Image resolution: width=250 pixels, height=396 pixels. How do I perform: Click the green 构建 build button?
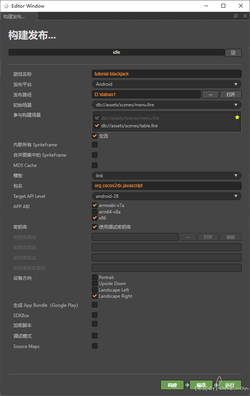172,385
